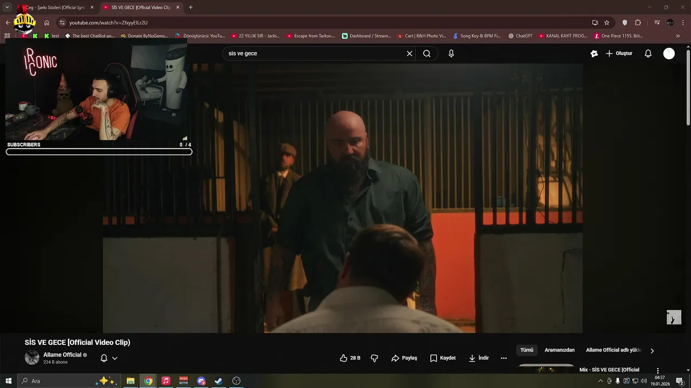Open the shield extension icon

pos(625,23)
